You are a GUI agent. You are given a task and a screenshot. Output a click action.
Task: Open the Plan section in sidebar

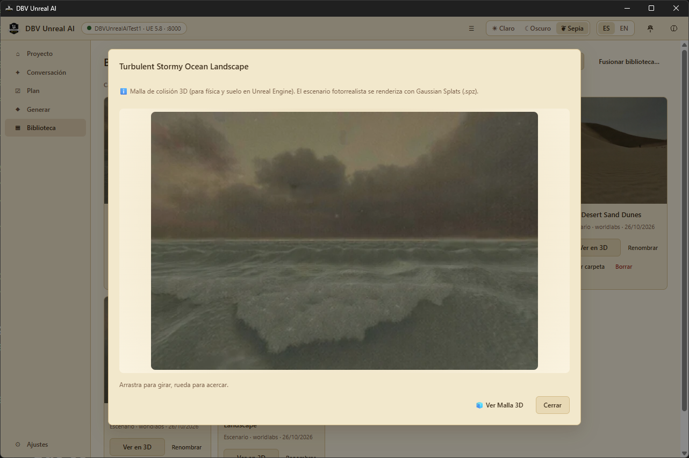[x=45, y=91]
